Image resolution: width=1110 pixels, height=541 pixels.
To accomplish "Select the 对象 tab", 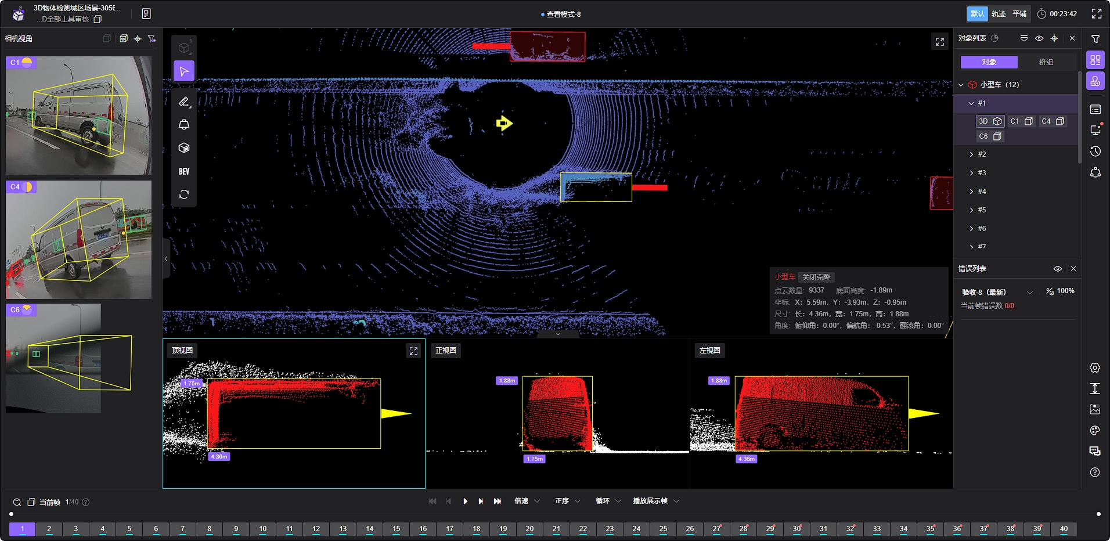I will (x=989, y=62).
